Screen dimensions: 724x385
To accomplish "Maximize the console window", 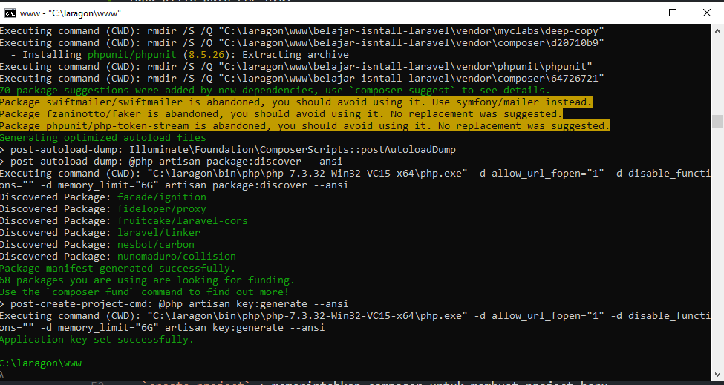I will [x=673, y=13].
